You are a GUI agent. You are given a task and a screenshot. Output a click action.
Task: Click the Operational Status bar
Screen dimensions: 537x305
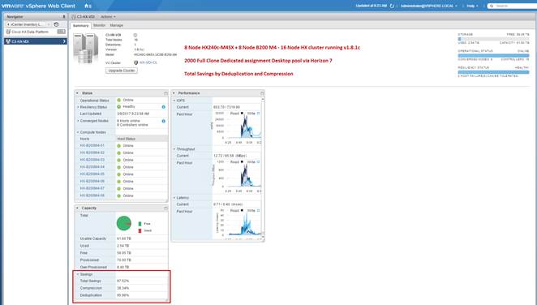click(x=493, y=55)
